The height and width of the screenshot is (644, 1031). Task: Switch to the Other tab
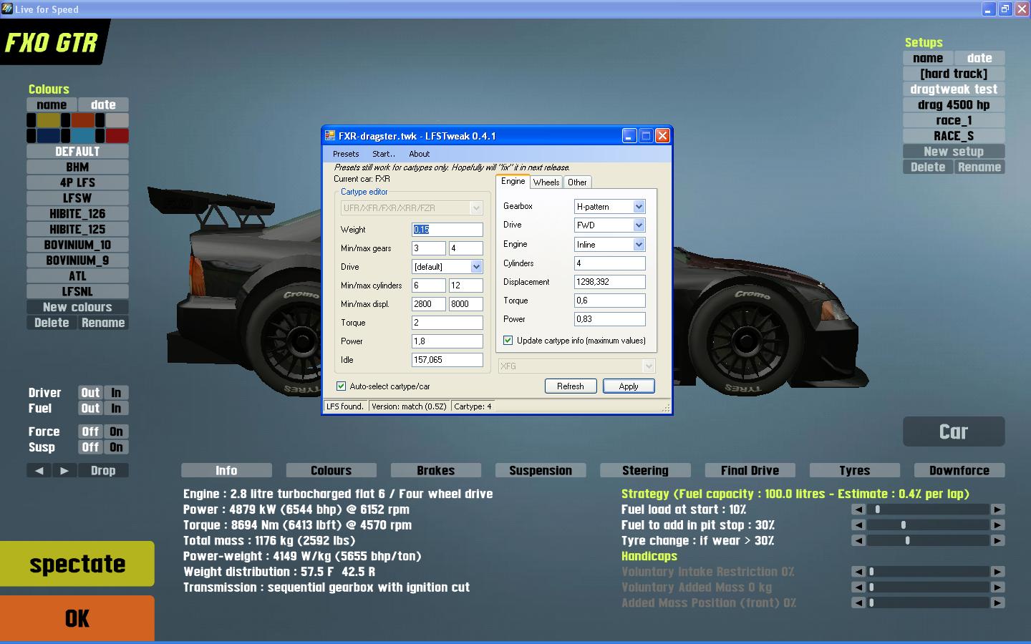click(x=577, y=182)
